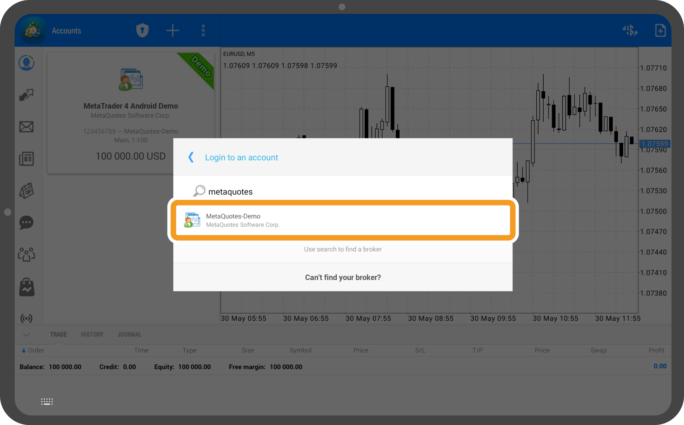Open the Accounts sidebar icon
This screenshot has height=425, width=684.
[x=26, y=63]
